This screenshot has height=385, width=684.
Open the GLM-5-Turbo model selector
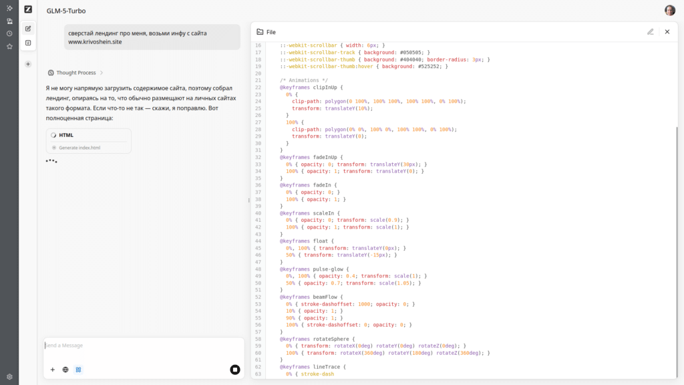click(66, 11)
